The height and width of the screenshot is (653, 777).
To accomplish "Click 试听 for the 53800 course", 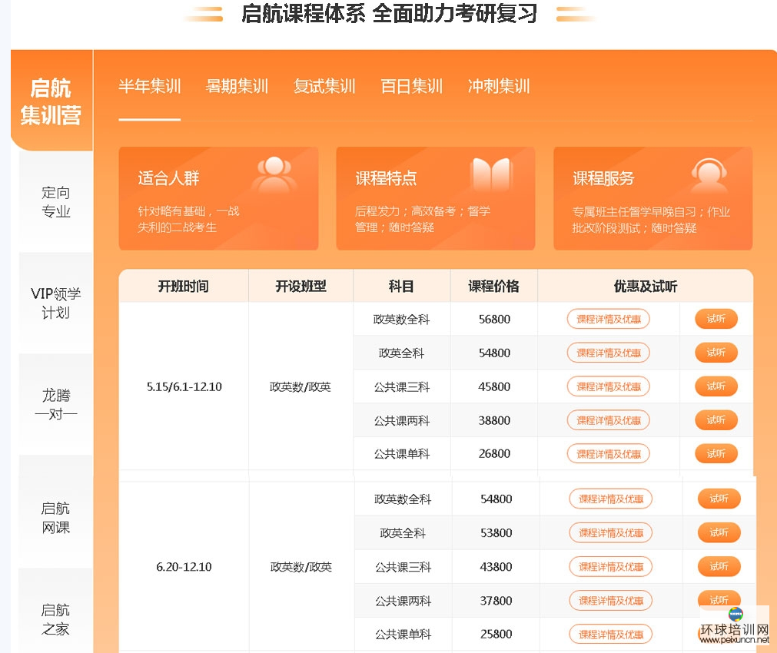I will pos(719,532).
